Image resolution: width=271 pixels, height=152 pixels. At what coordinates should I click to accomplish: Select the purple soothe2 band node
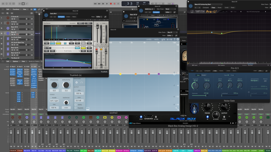coord(159,74)
